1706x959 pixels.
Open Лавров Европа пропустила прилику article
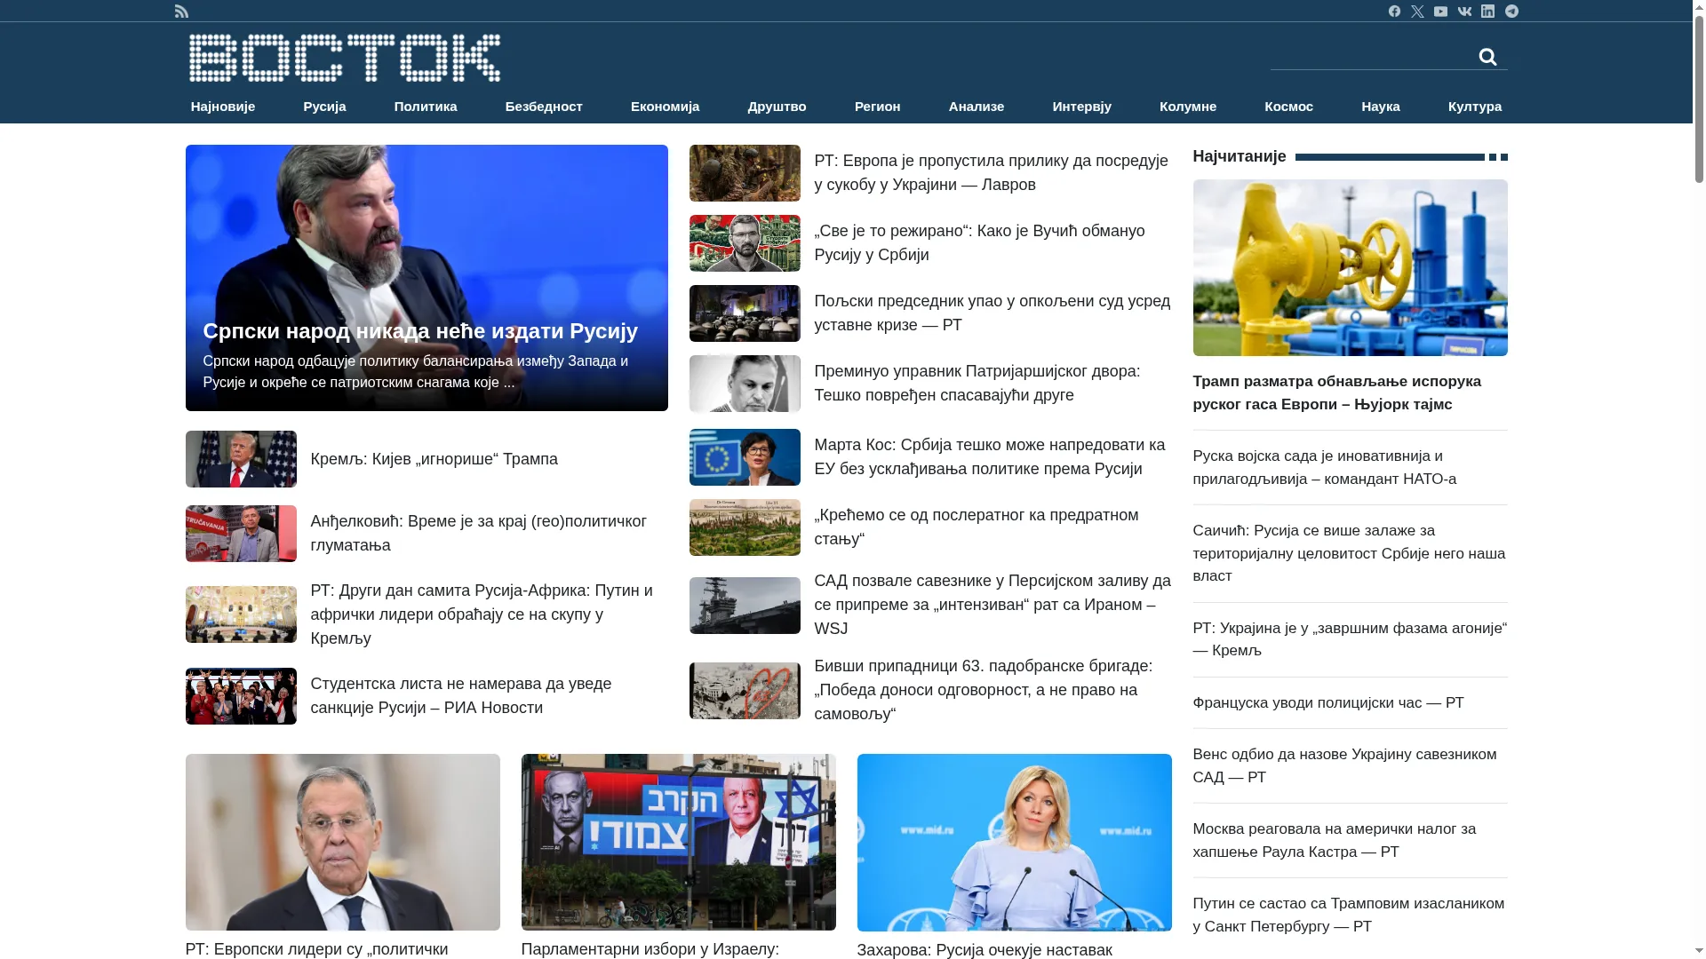coord(991,173)
